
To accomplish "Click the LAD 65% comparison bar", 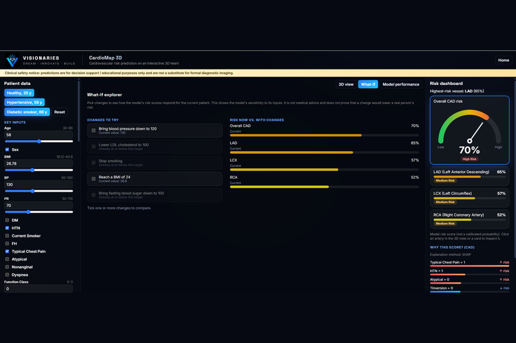I will 324,152.
